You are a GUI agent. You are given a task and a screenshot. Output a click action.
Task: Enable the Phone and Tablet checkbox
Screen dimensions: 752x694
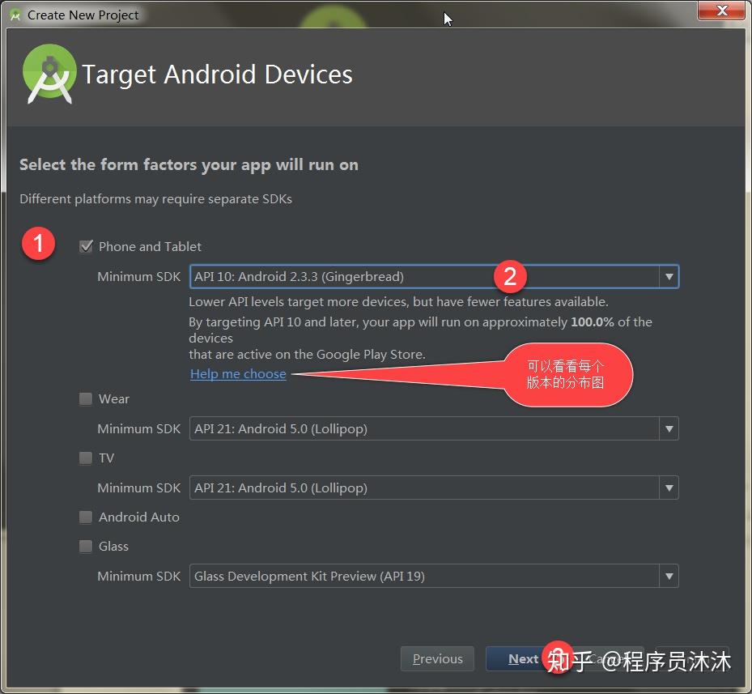coord(86,247)
